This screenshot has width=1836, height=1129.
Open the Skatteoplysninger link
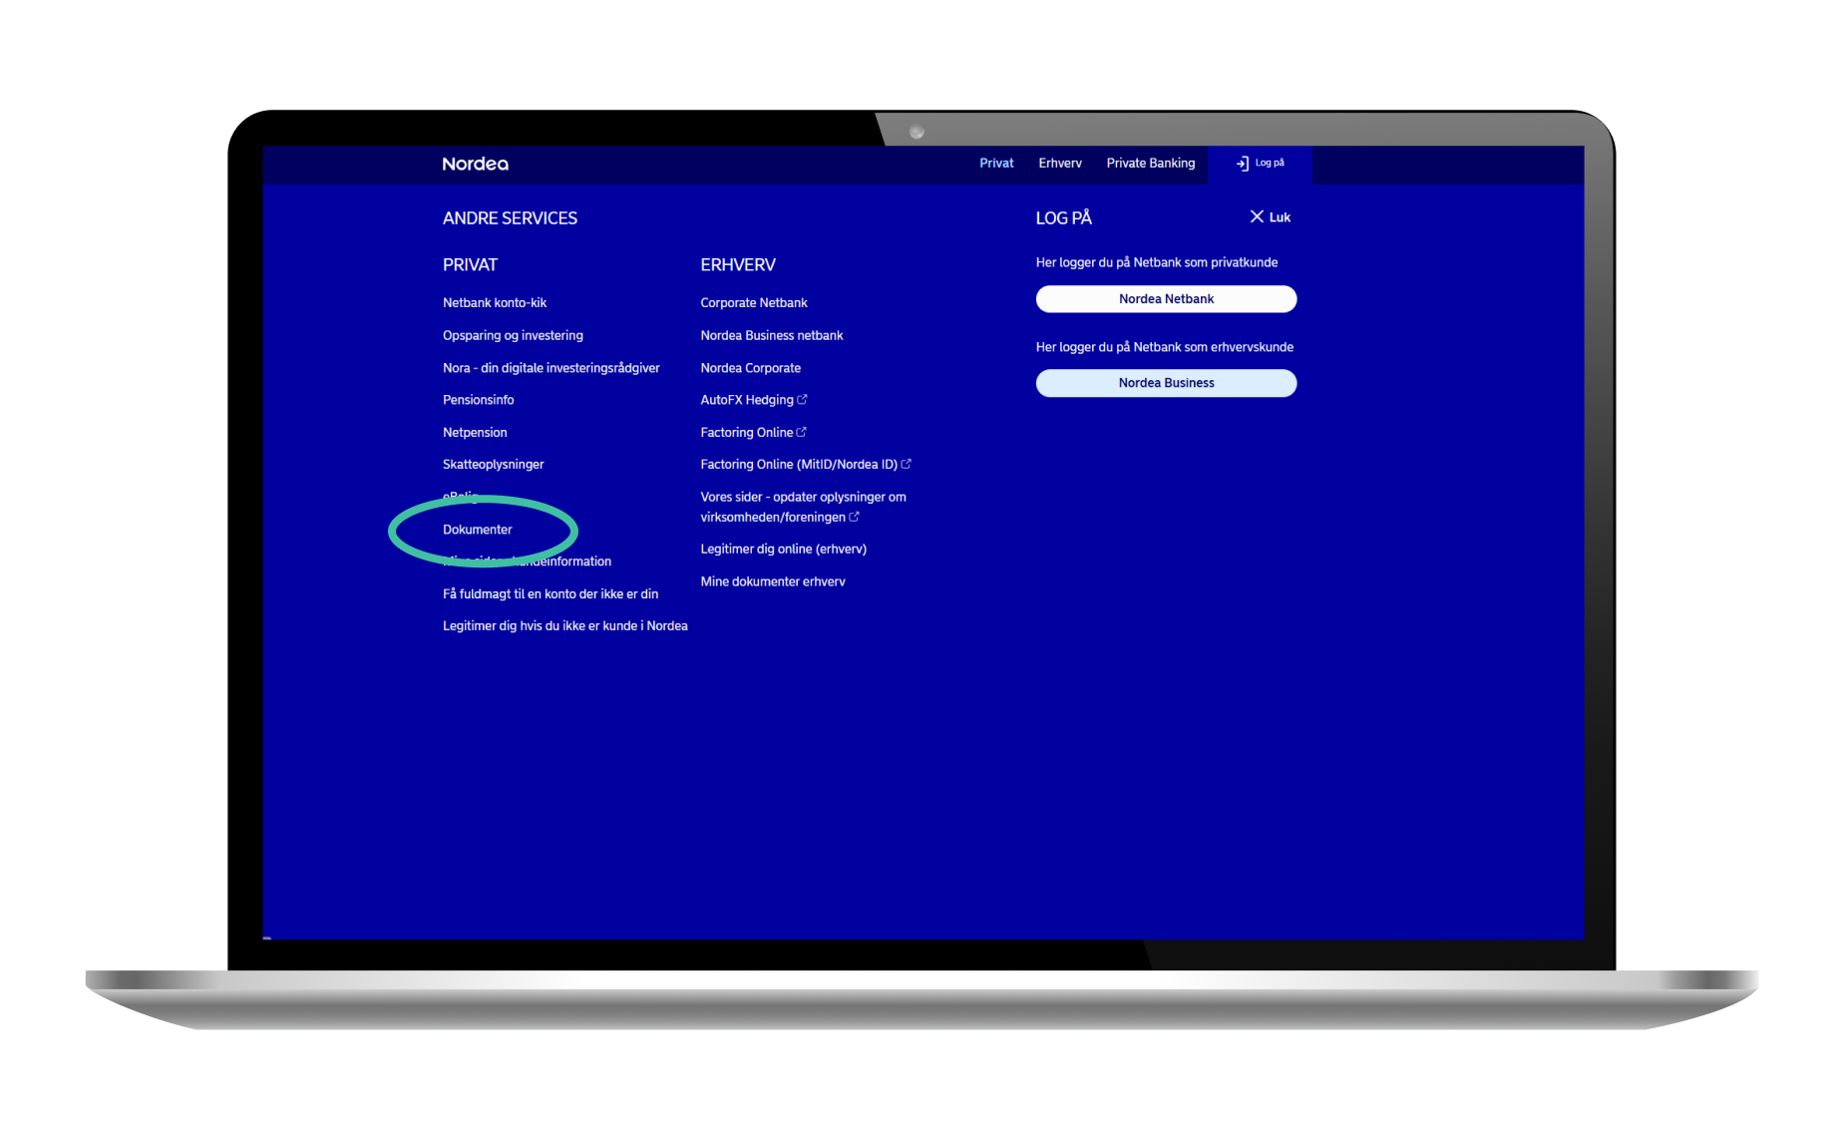(x=494, y=465)
